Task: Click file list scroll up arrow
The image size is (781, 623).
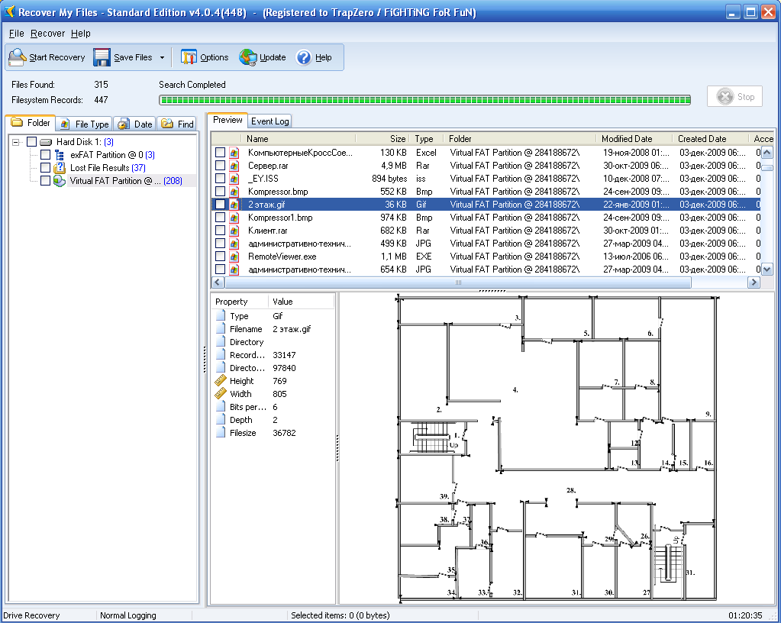Action: coord(767,153)
